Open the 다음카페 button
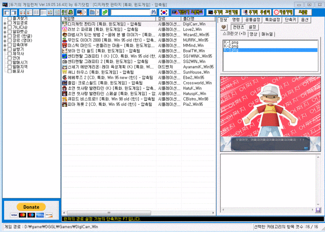 pos(283,12)
